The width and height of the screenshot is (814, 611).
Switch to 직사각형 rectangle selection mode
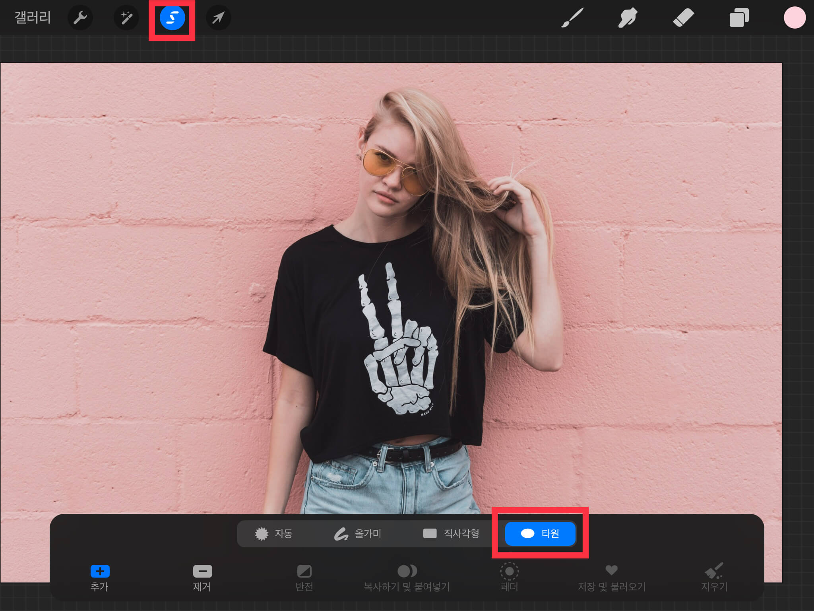click(451, 533)
